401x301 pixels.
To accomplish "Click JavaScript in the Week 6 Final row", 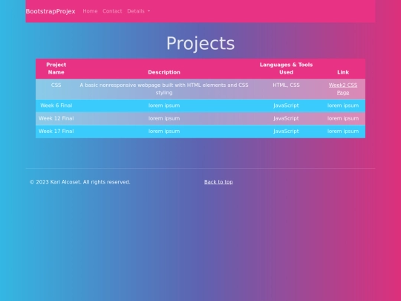I will click(x=286, y=106).
